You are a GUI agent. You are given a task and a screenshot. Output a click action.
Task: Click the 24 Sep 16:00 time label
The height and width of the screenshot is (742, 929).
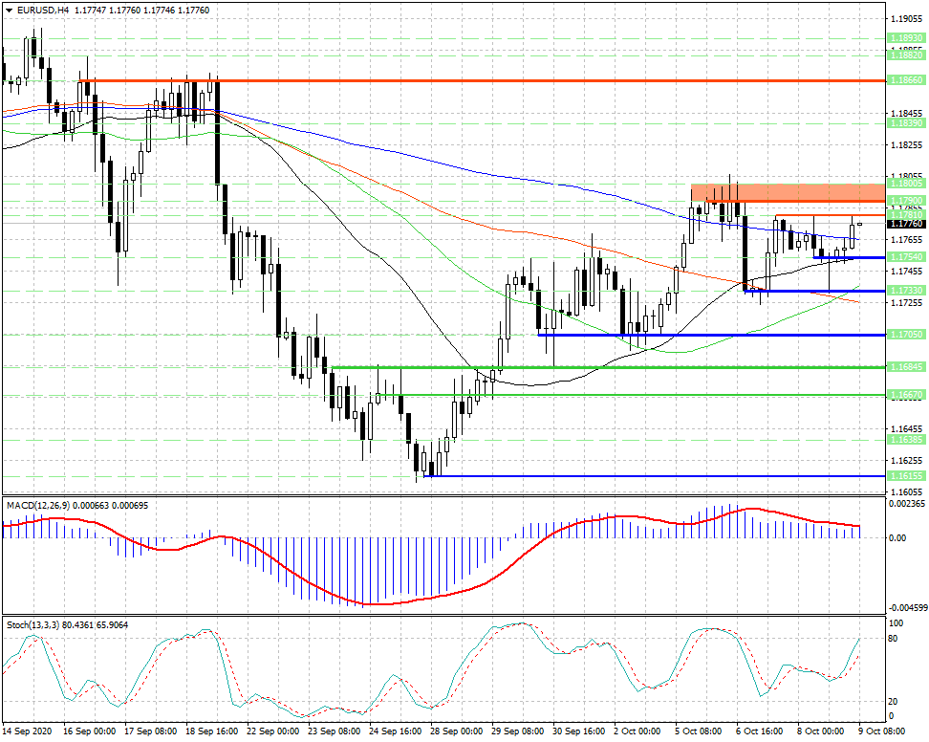tap(395, 731)
